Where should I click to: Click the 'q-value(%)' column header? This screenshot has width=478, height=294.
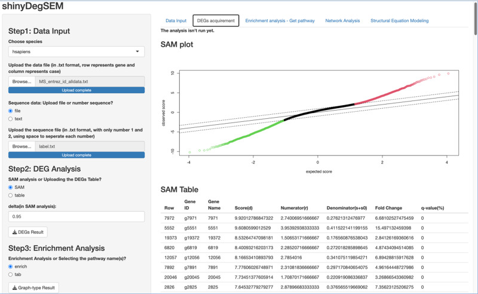432,208
